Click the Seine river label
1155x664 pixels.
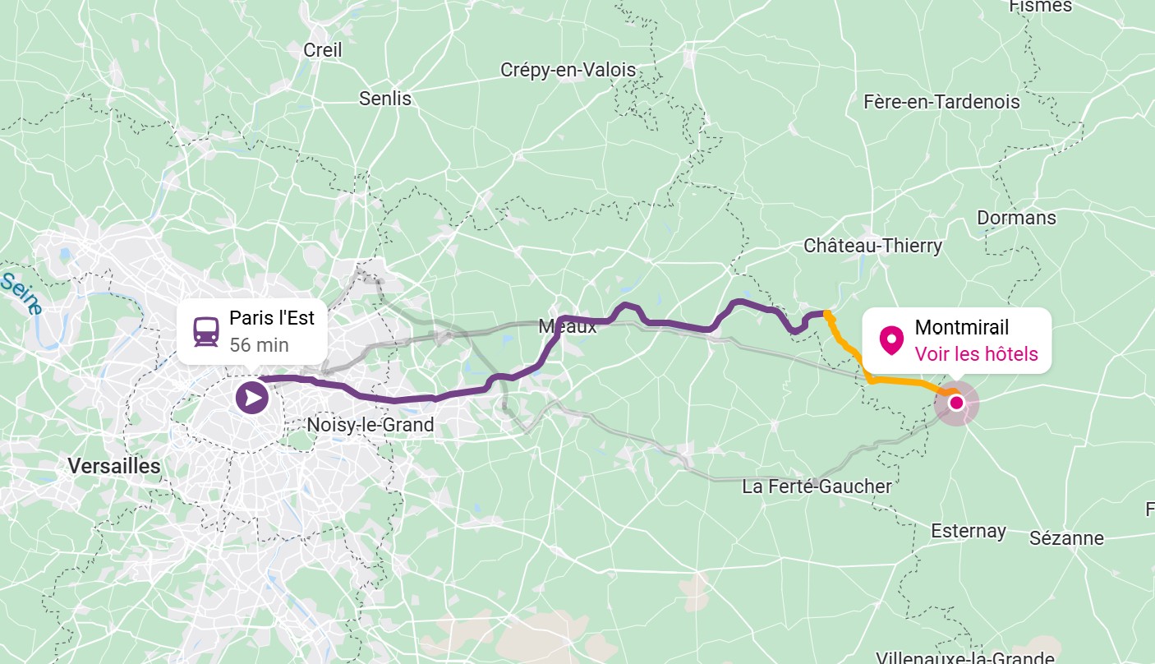tap(20, 294)
